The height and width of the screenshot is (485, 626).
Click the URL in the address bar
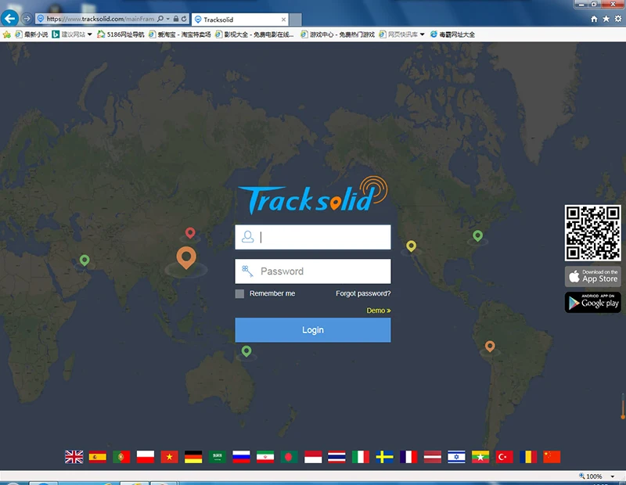[100, 19]
